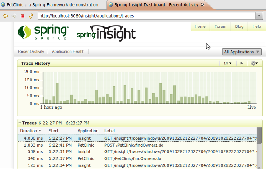Click the tallest chart bar near the left side
Image resolution: width=266 pixels, height=169 pixels.
(57, 93)
